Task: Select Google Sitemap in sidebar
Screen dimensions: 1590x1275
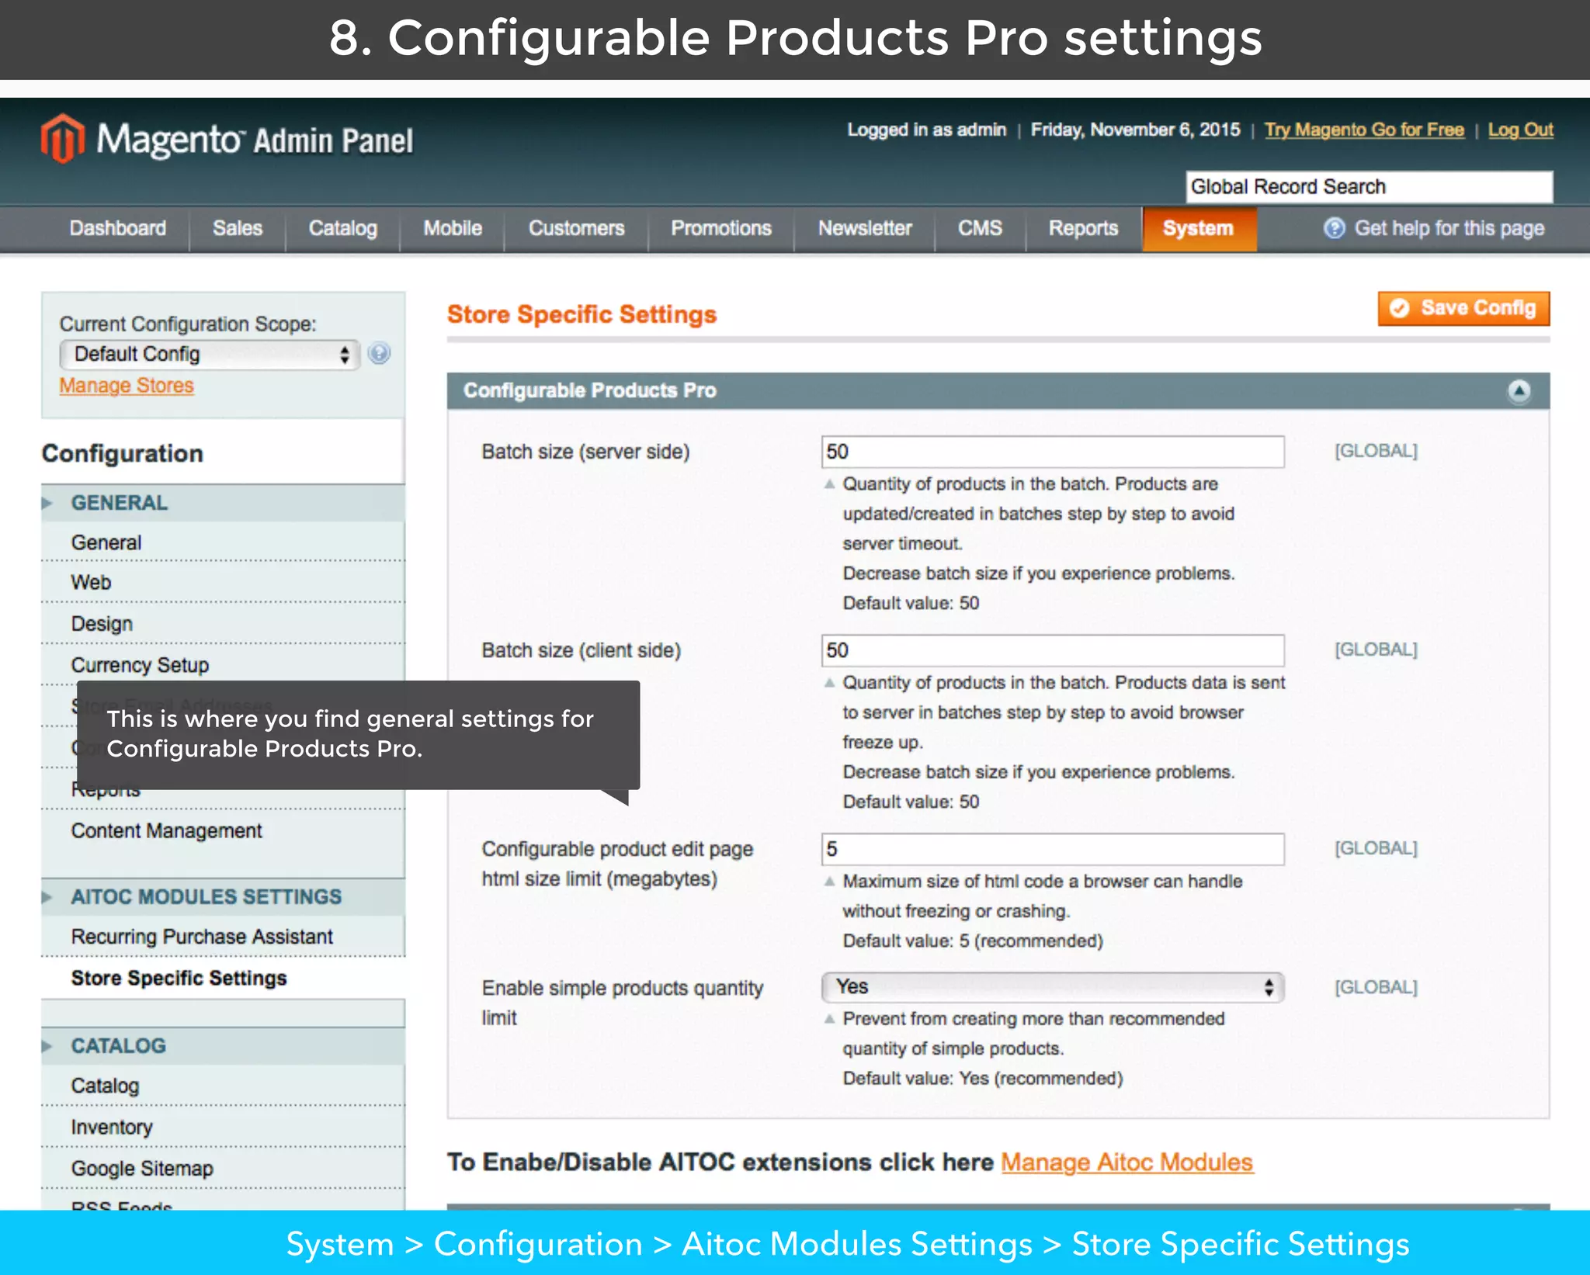Action: (x=223, y=1168)
